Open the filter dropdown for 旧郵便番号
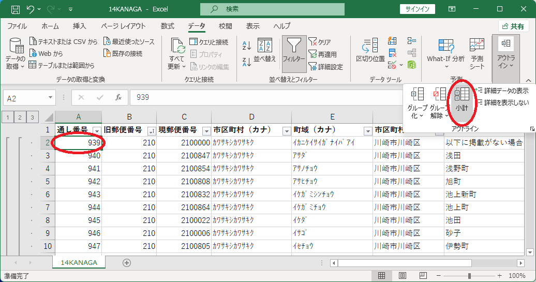 (152, 131)
